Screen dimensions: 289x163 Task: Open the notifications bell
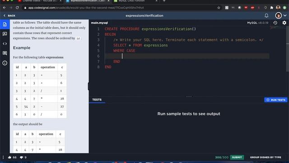click(266, 15)
